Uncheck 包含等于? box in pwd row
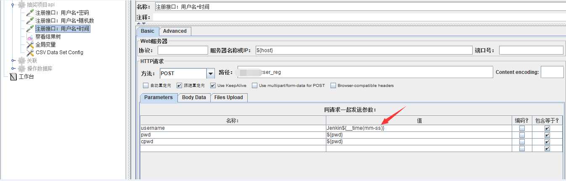 (547, 135)
